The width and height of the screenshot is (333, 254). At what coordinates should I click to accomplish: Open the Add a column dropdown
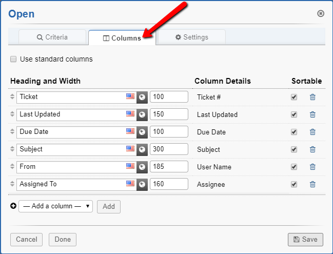55,206
